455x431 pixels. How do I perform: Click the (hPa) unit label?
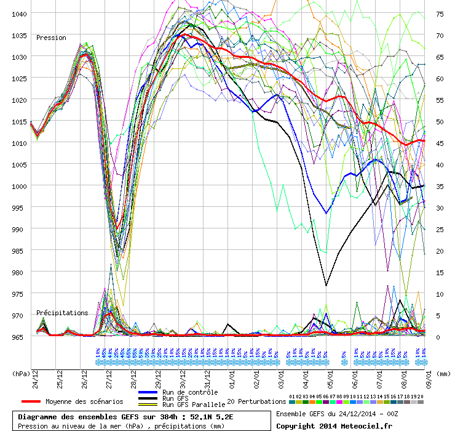21,374
